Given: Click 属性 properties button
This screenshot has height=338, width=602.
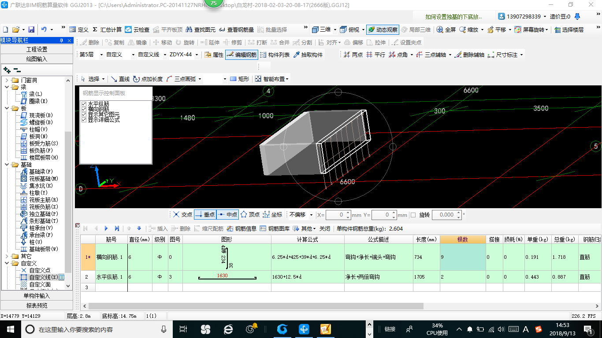Looking at the screenshot, I should [214, 55].
